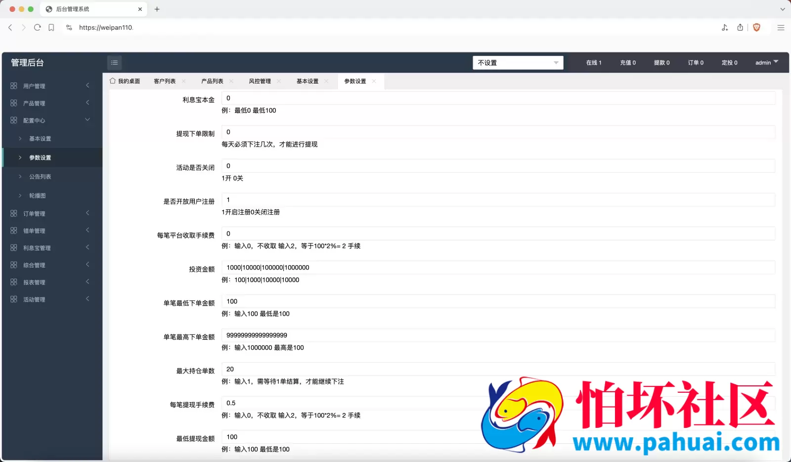The width and height of the screenshot is (791, 462).
Task: Switch to 风控管理 tab
Action: click(x=260, y=81)
